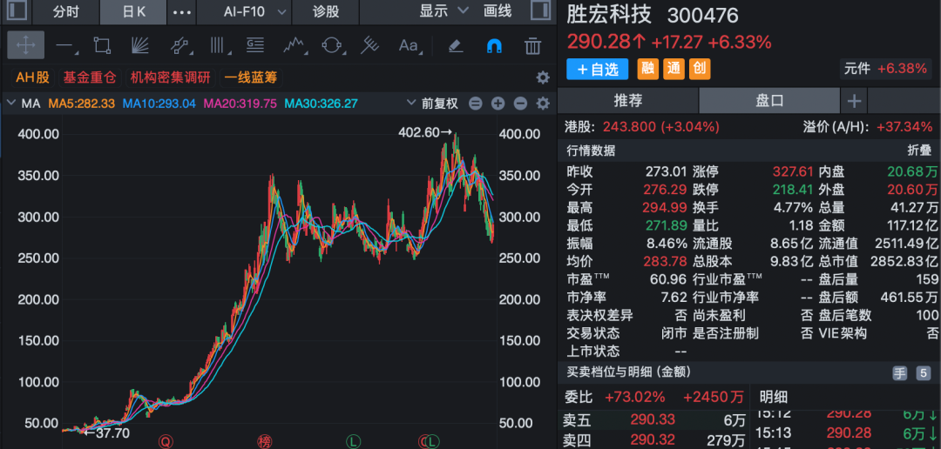Viewport: 941px width, 449px height.
Task: Open the 诊股 stock diagnosis tab
Action: 326,12
